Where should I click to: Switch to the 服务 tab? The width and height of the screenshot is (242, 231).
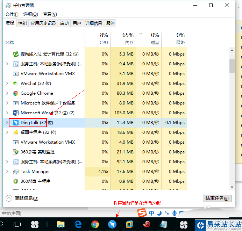(x=110, y=23)
